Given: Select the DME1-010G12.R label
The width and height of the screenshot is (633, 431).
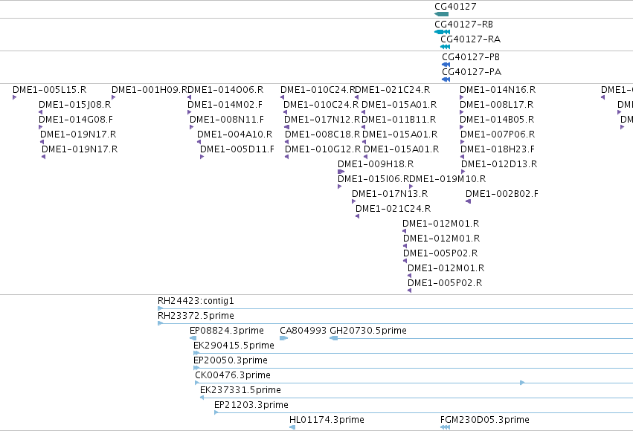Looking at the screenshot, I should [x=323, y=149].
